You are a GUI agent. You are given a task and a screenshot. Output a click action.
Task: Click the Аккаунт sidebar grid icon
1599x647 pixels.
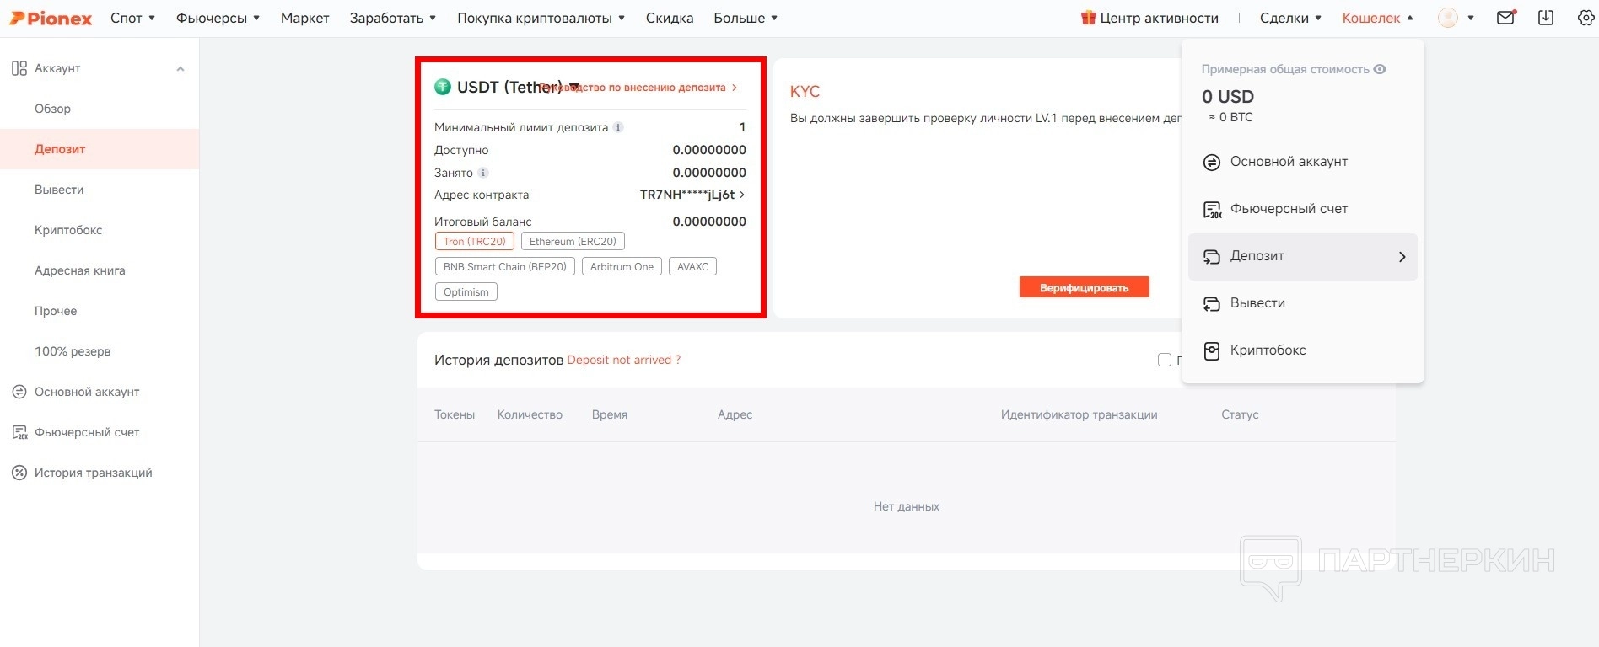pos(19,68)
